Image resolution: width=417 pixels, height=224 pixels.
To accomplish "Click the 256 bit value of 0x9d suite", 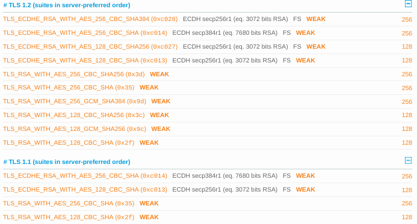I will point(407,101).
